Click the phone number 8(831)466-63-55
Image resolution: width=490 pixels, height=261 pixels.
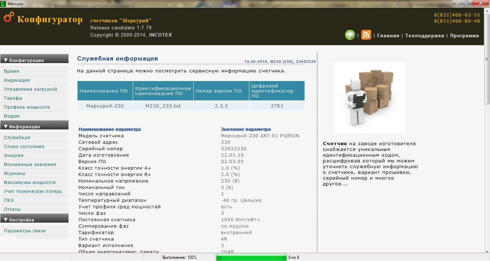[457, 15]
